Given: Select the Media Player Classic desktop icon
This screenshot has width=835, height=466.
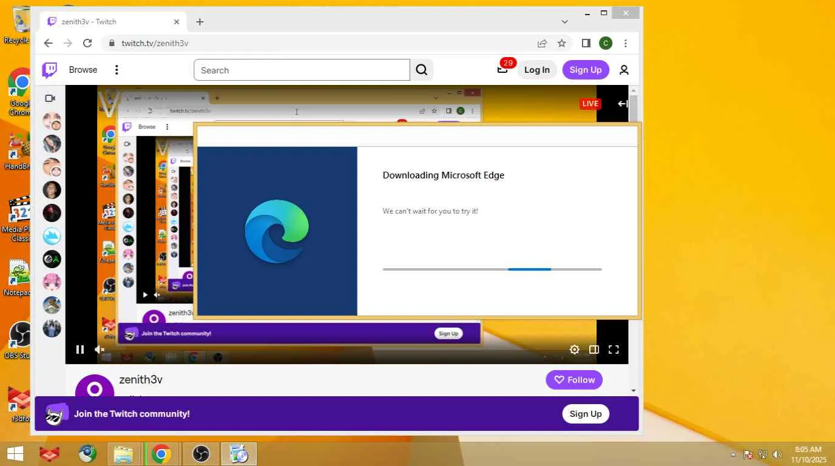Looking at the screenshot, I should pos(18,218).
